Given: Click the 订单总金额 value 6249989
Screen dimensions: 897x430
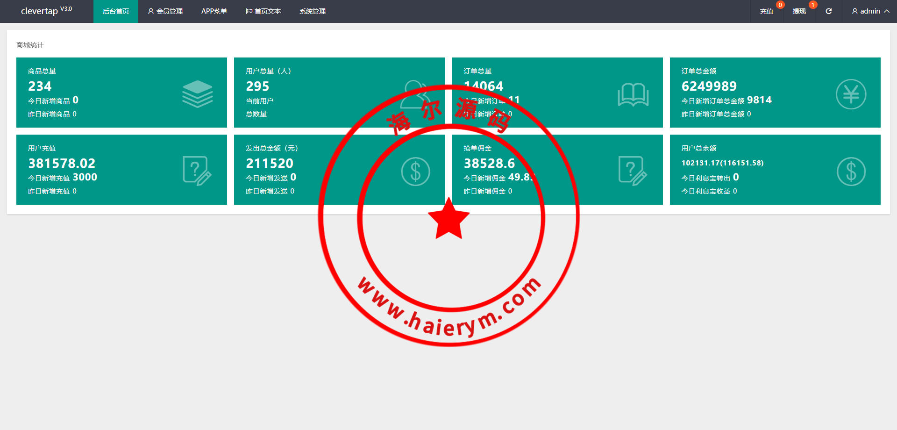Looking at the screenshot, I should click(709, 86).
